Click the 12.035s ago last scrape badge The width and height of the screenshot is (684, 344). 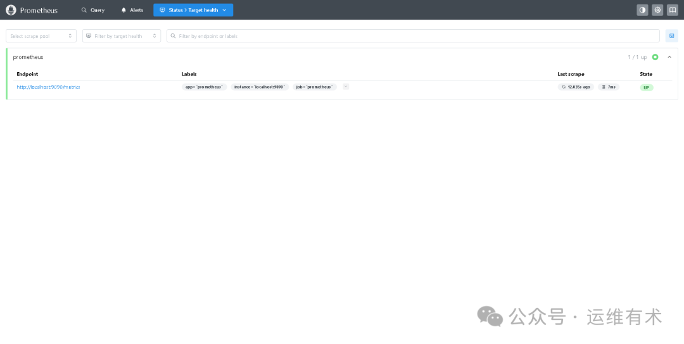point(576,87)
